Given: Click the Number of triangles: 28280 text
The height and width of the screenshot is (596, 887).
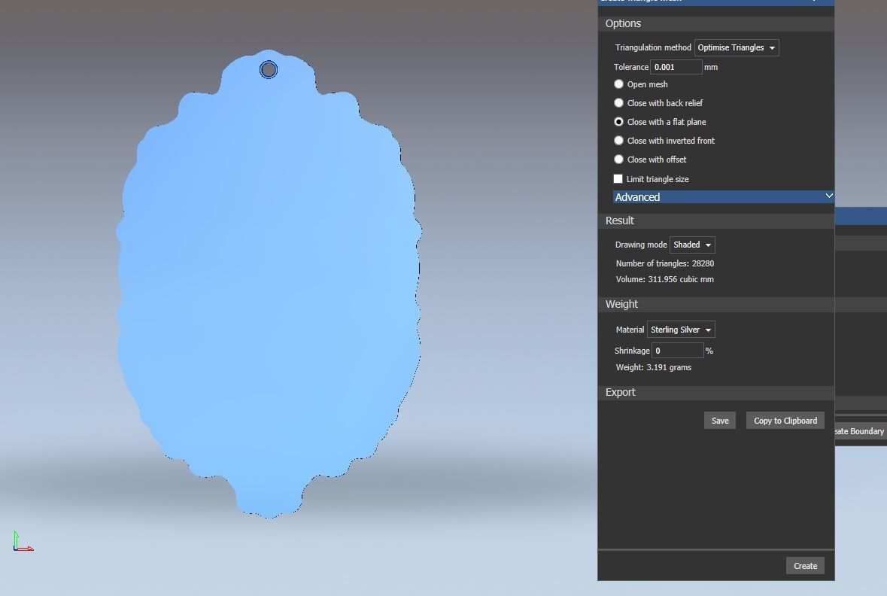Looking at the screenshot, I should coord(664,263).
